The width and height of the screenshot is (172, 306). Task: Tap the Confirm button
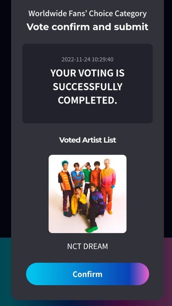(87, 274)
